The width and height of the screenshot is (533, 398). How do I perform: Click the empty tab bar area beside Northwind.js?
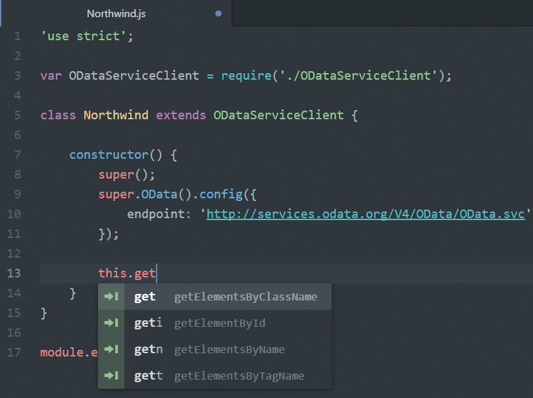(x=382, y=13)
